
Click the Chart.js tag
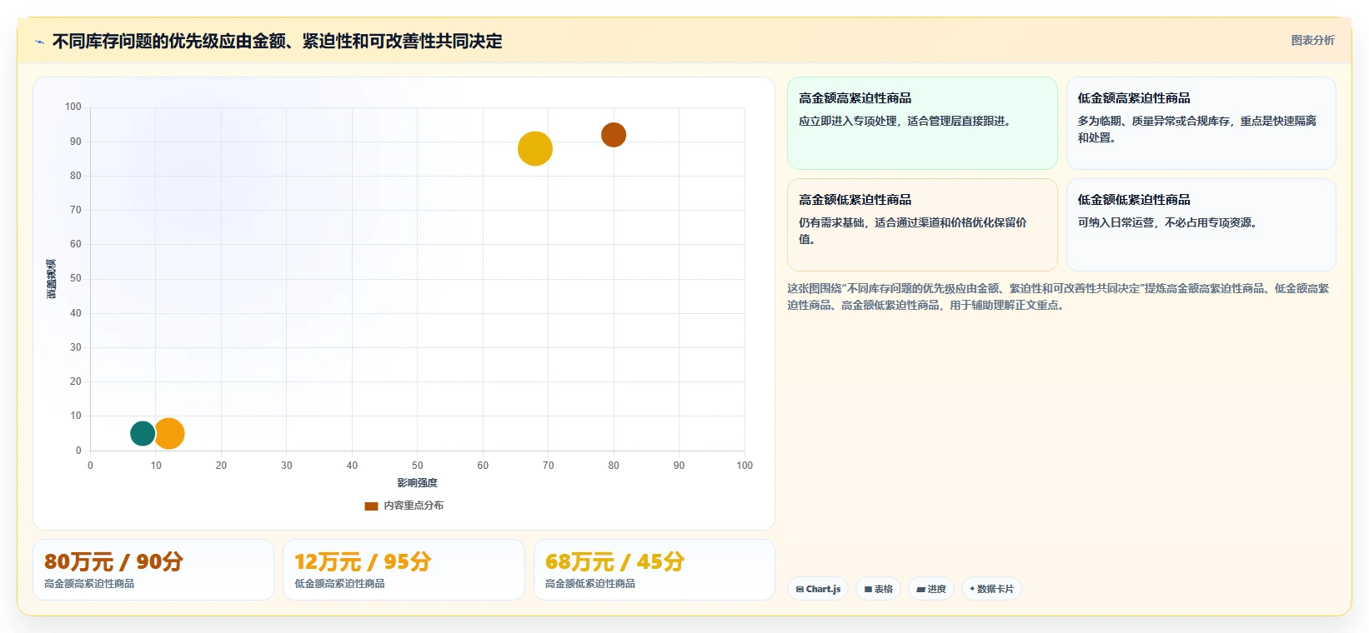coord(818,589)
